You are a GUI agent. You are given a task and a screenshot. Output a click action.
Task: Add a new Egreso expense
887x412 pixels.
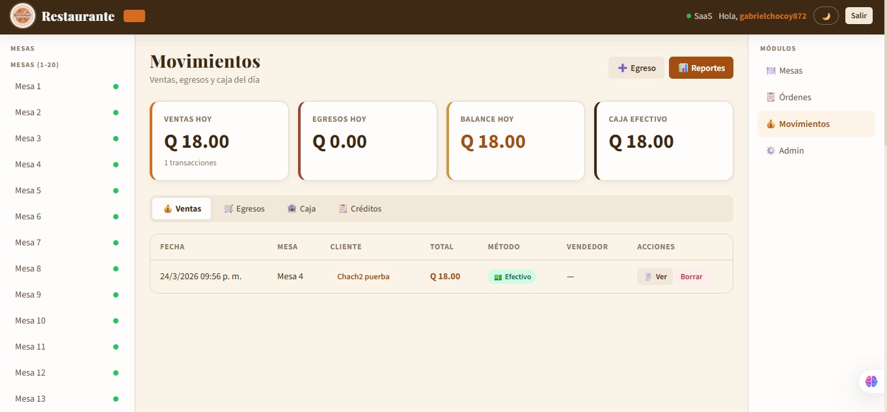(636, 68)
